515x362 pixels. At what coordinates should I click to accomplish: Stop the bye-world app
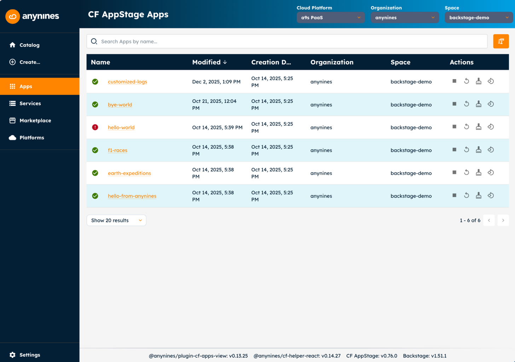click(x=455, y=104)
